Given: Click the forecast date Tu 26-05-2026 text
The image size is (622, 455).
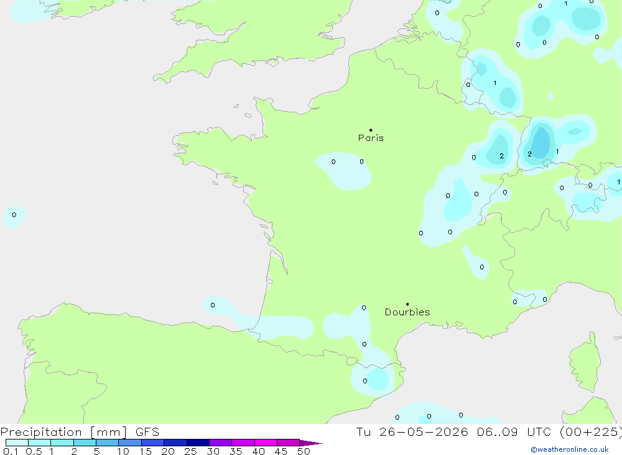Looking at the screenshot, I should coord(412,431).
